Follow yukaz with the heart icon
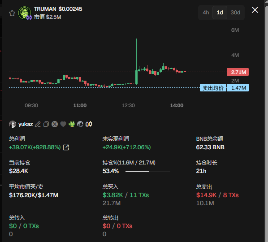Image resolution: width=268 pixels, height=242 pixels. 63,124
